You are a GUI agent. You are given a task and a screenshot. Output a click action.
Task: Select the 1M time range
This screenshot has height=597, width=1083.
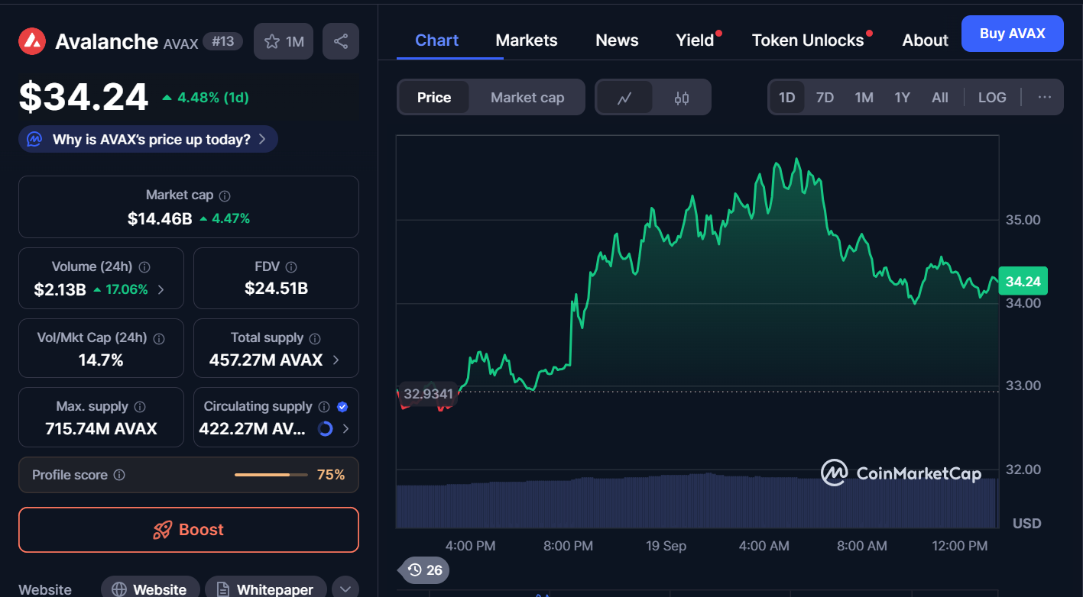point(864,98)
